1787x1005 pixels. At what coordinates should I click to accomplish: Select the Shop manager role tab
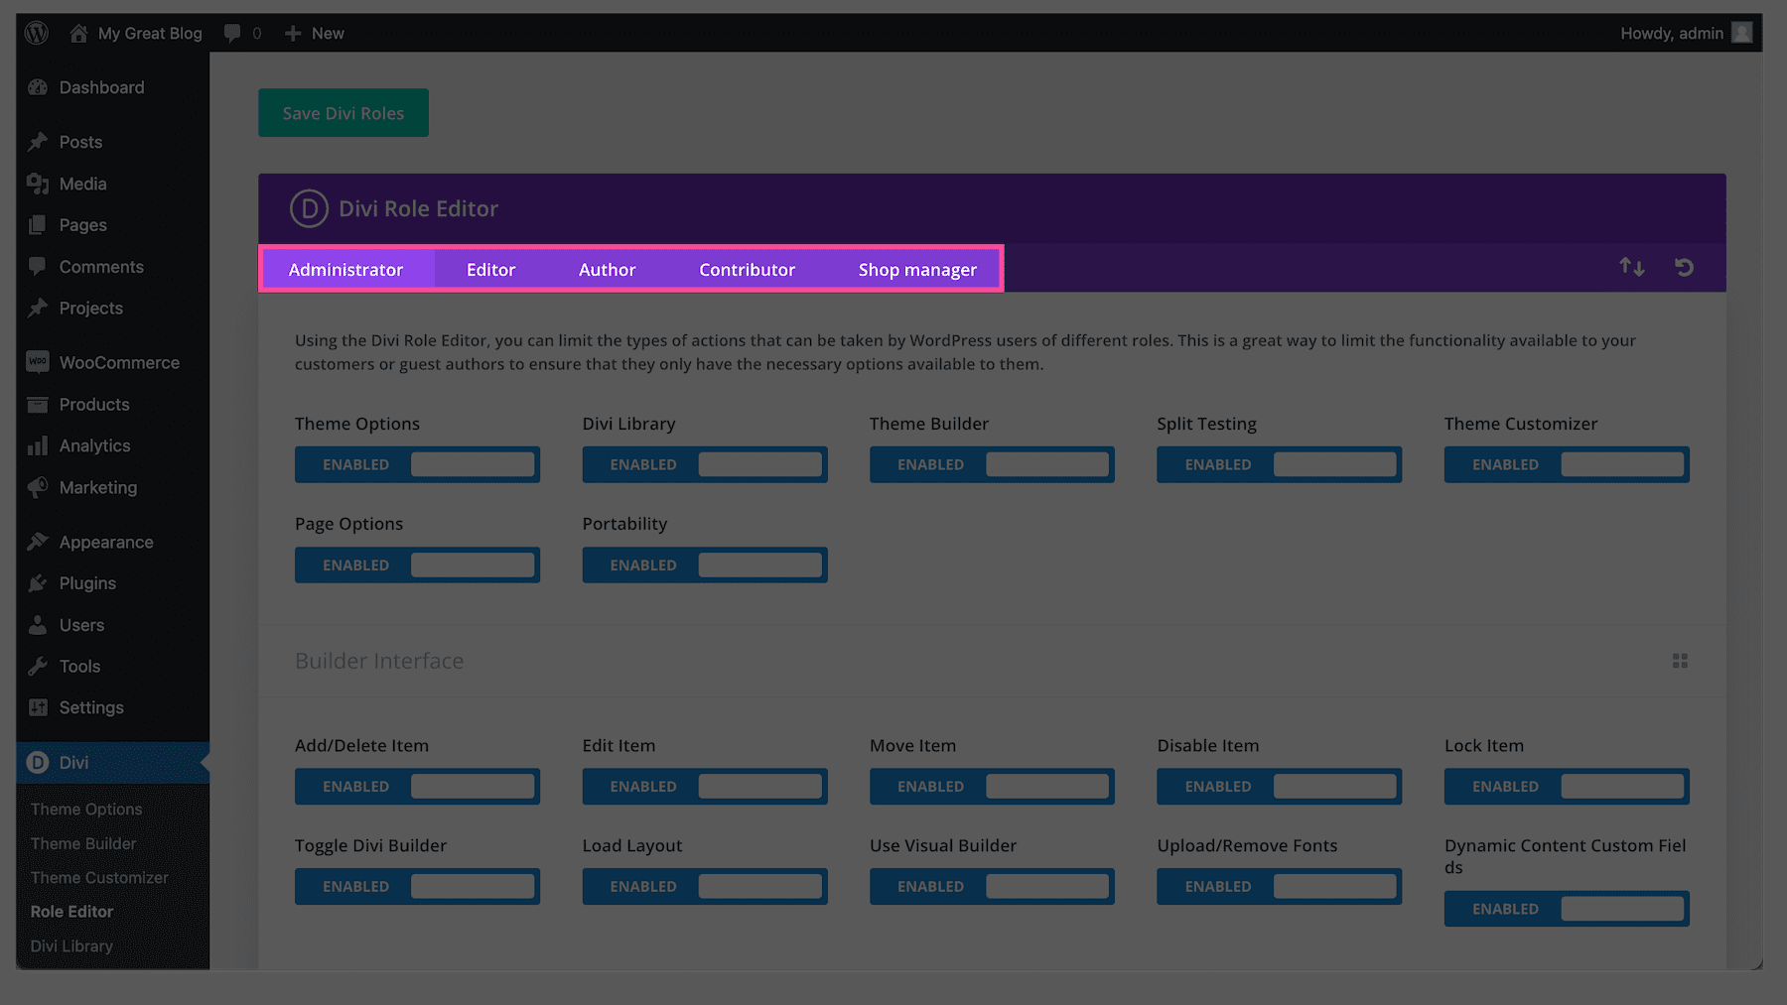[x=916, y=269]
